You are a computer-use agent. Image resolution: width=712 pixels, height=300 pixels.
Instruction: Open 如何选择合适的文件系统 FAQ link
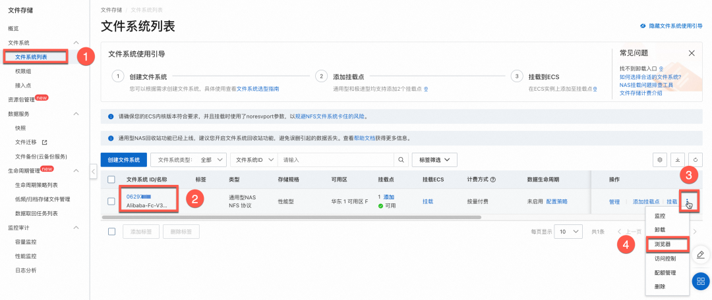point(650,76)
